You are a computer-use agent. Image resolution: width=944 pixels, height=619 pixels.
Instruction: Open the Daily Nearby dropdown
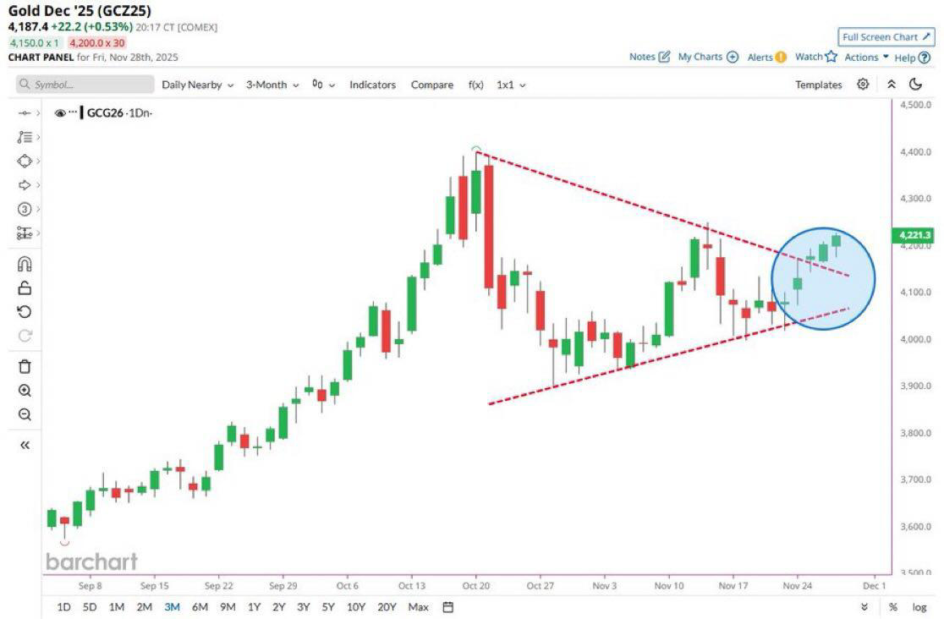(x=197, y=85)
